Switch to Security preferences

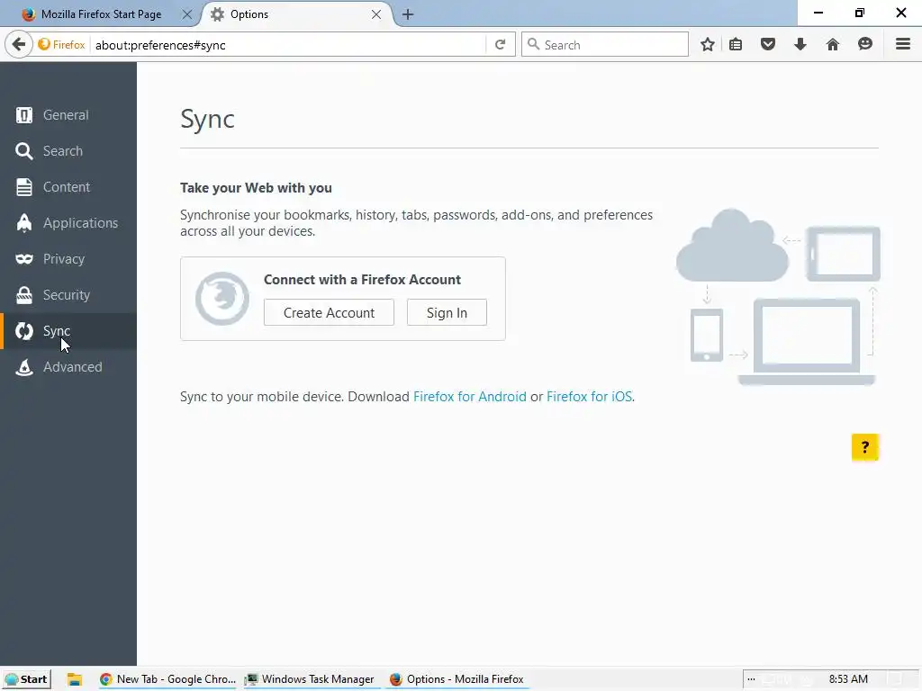(68, 295)
